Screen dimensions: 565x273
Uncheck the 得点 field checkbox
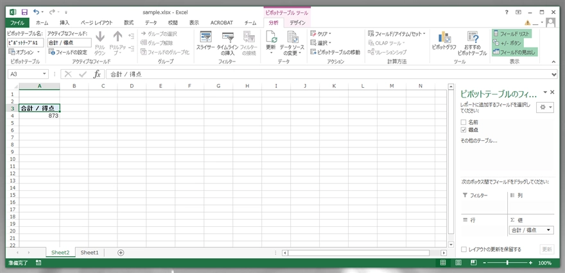pyautogui.click(x=464, y=130)
